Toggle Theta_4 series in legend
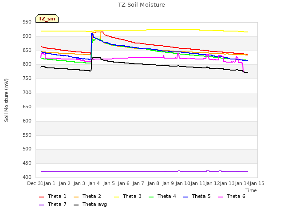The image size is (284, 213). [162, 196]
